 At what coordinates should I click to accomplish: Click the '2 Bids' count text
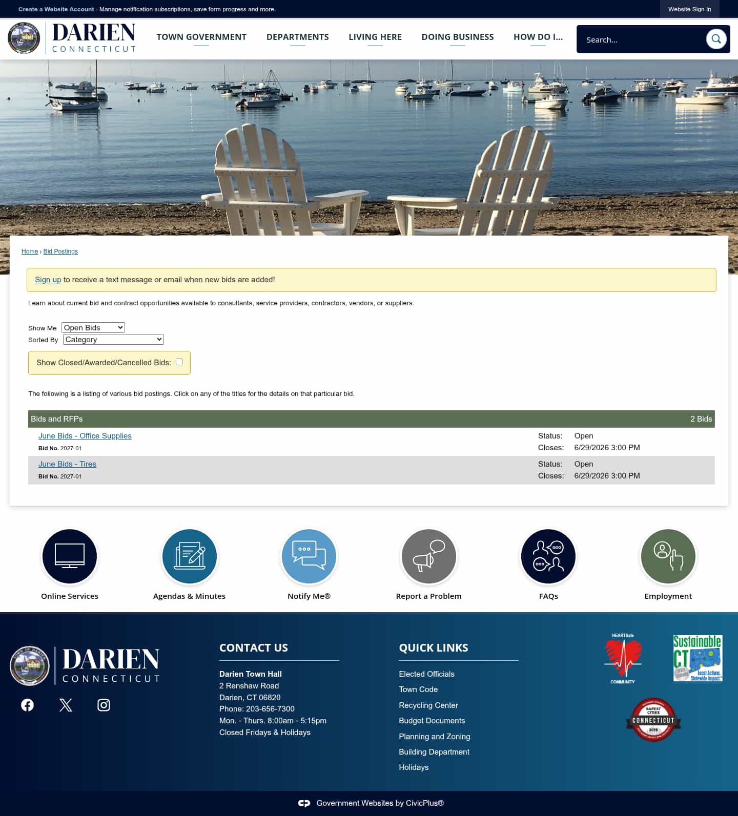click(701, 419)
